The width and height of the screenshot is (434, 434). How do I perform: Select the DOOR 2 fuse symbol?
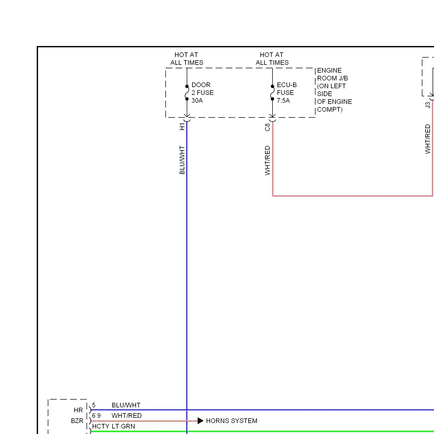click(x=187, y=93)
